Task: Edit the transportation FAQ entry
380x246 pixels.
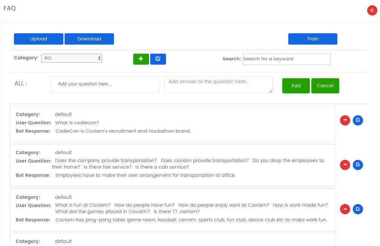Action: tap(358, 165)
